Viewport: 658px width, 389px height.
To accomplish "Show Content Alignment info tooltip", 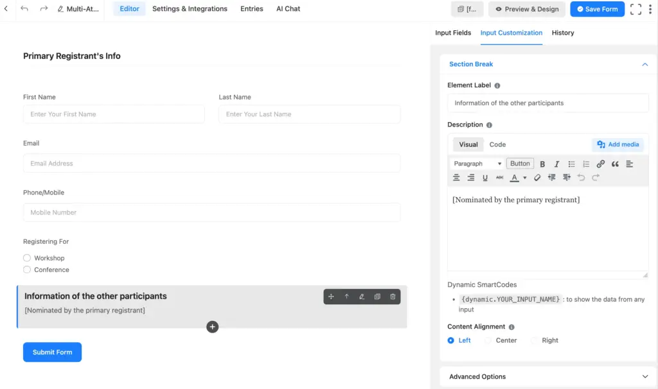I will tap(511, 327).
